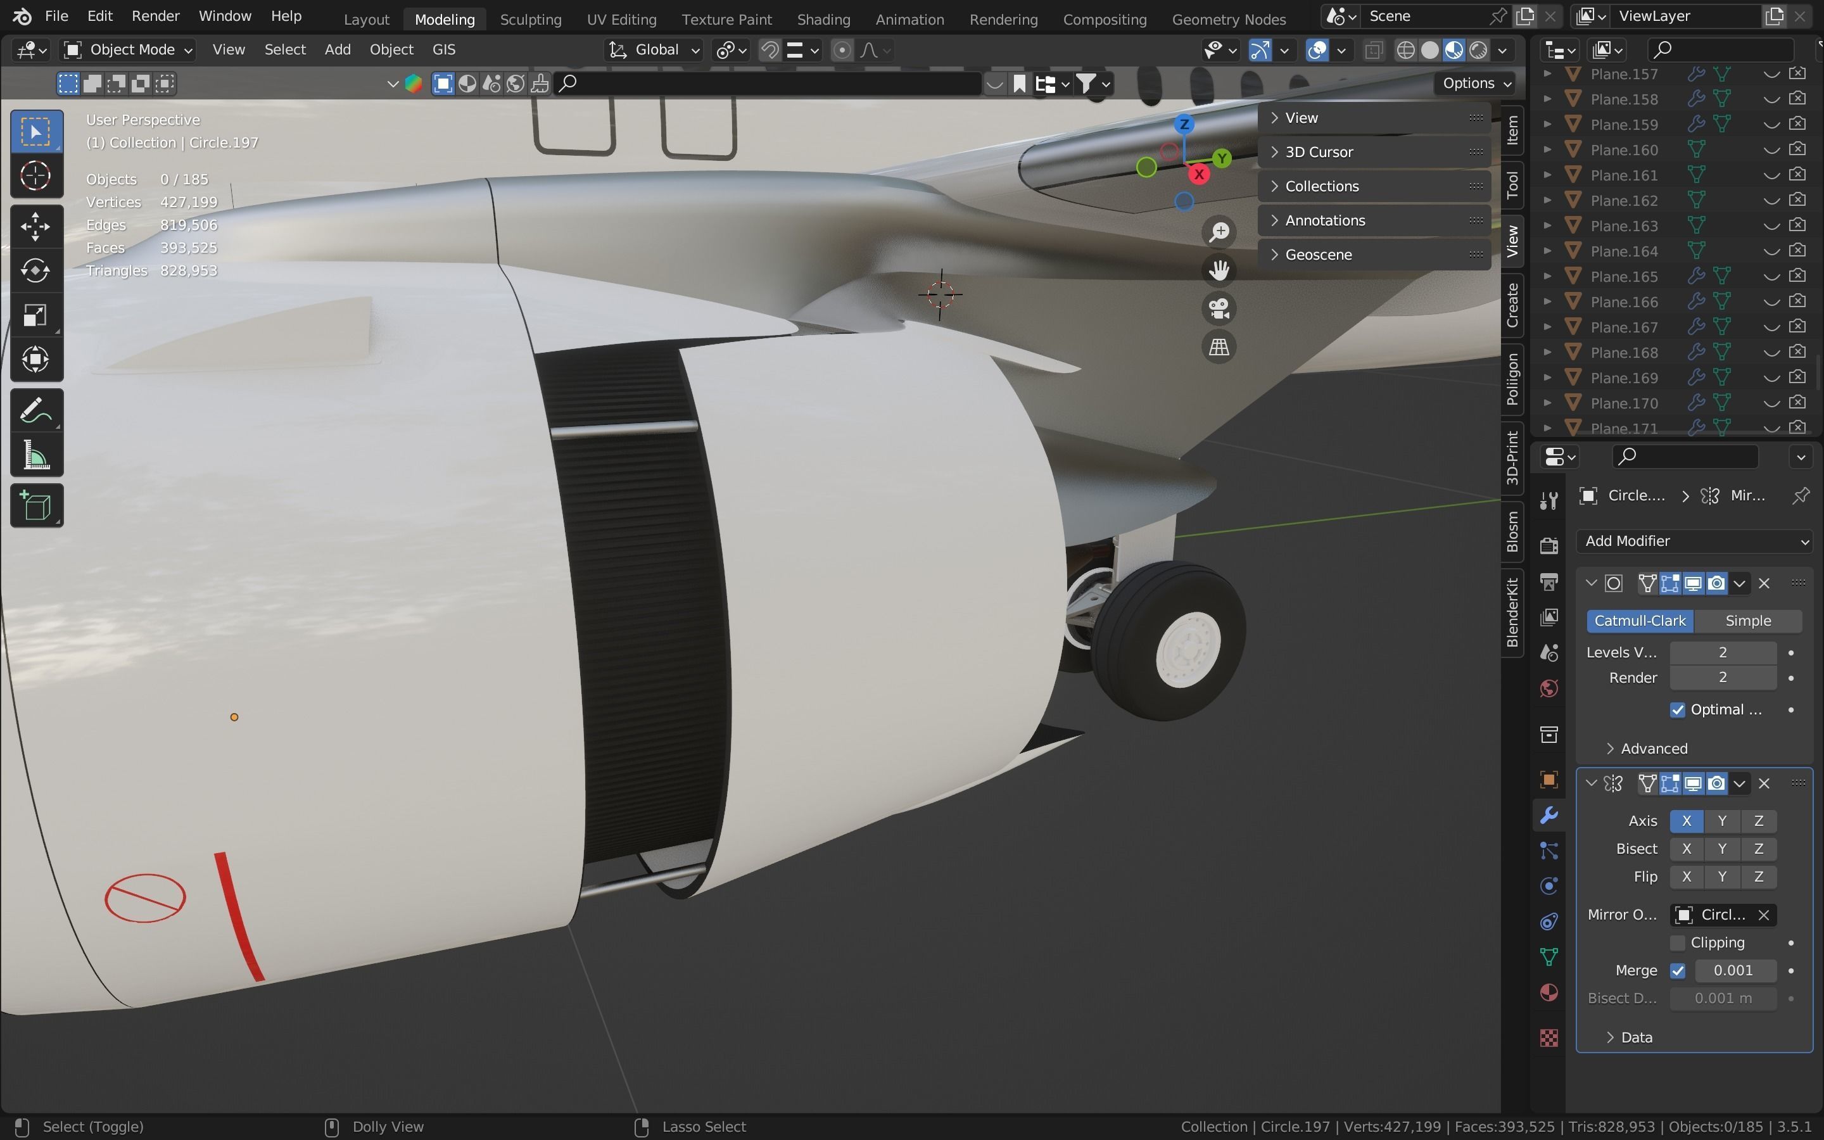This screenshot has height=1140, width=1824.
Task: Enable Bisect Z button
Action: tap(1758, 849)
